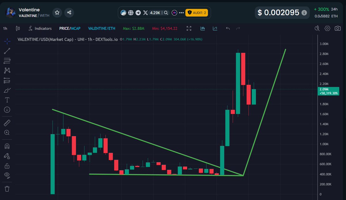Click the share icon next to Valentine

(x=69, y=12)
